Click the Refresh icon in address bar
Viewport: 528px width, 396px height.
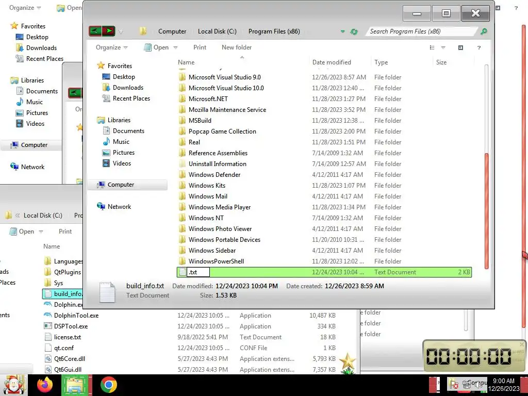354,31
